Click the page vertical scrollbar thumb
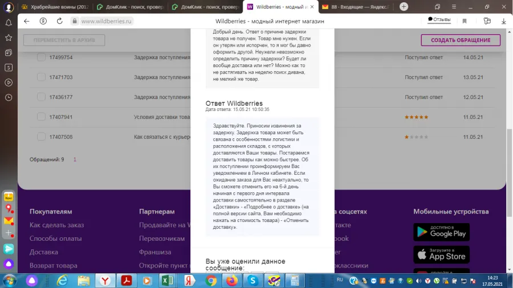Viewport: 513px width, 288px height. coord(509,172)
